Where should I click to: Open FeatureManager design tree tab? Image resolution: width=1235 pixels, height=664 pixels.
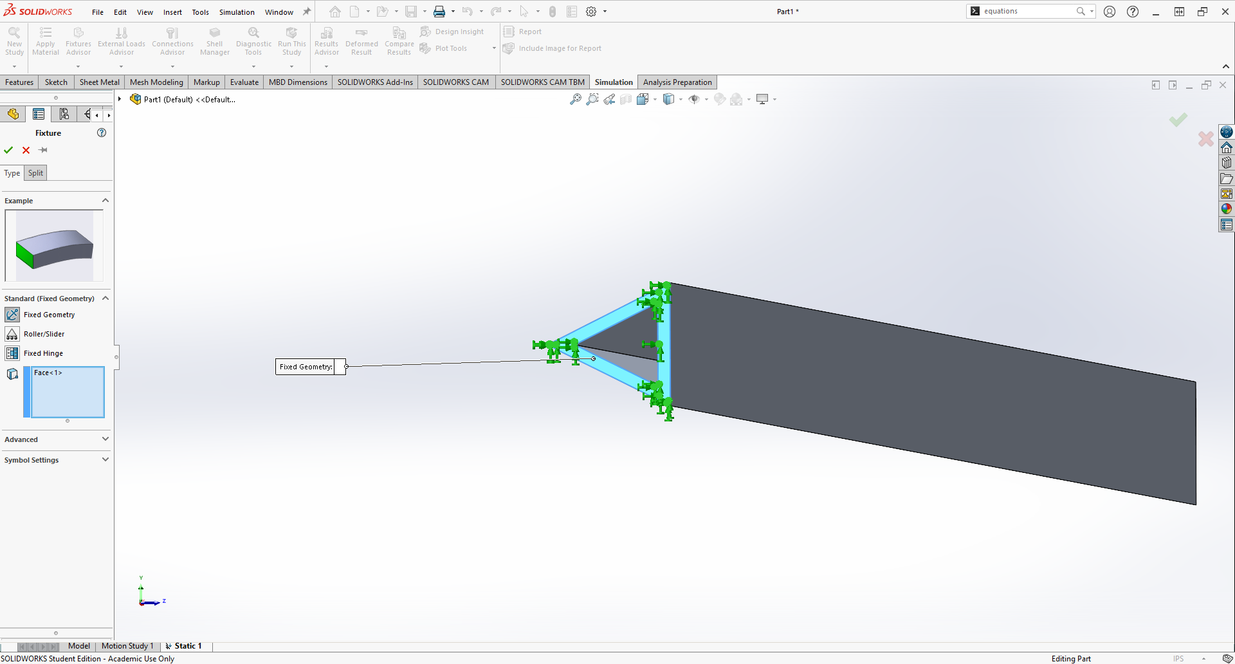coord(13,114)
